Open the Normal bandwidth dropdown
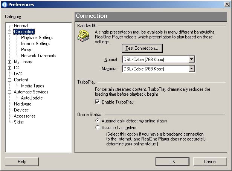Viewport: 232px width, 171px height. click(x=191, y=60)
